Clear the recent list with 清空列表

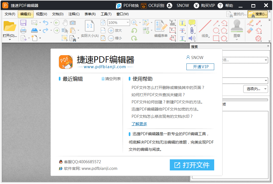coord(111,79)
